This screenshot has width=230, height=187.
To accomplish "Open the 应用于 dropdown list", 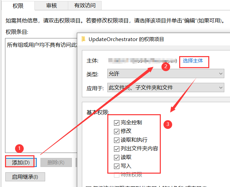I will pos(165,87).
